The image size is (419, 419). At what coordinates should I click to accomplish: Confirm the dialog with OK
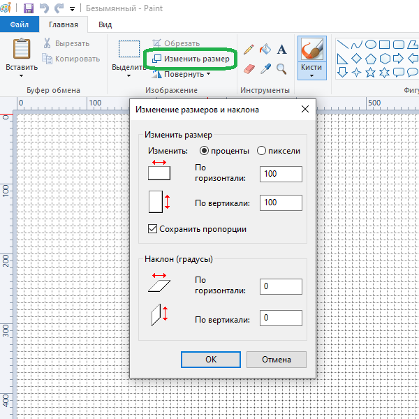[211, 360]
